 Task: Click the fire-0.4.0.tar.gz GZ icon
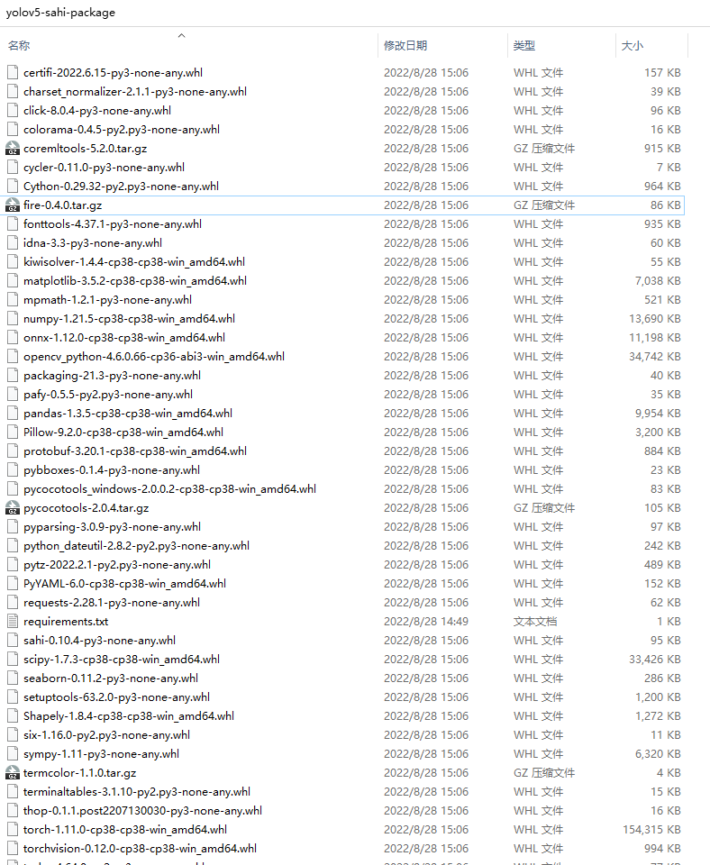pyautogui.click(x=12, y=205)
